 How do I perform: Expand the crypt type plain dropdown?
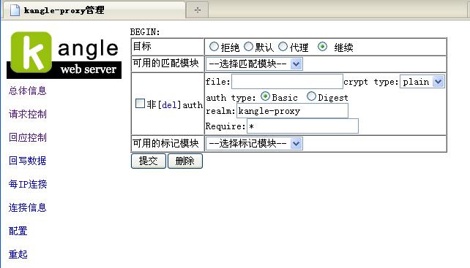(x=422, y=82)
